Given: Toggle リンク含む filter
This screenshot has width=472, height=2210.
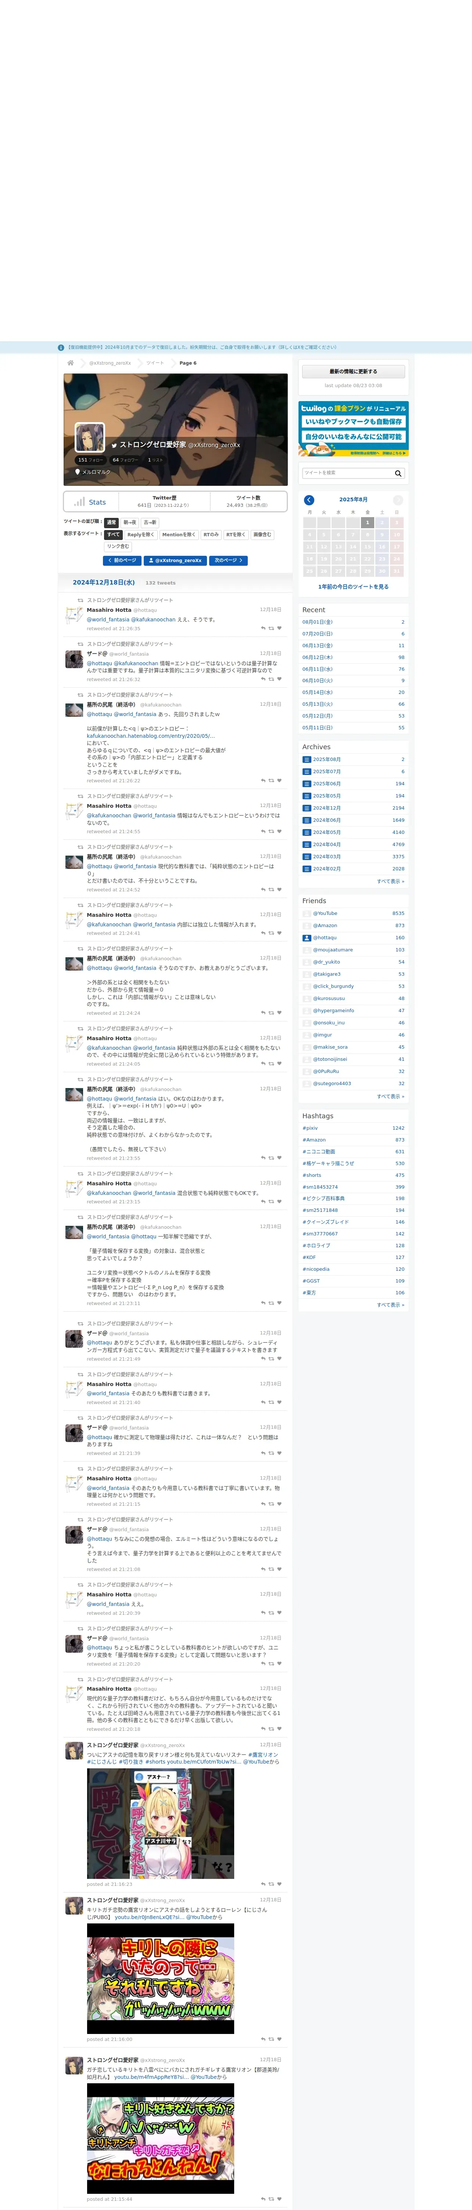Looking at the screenshot, I should pos(118,547).
